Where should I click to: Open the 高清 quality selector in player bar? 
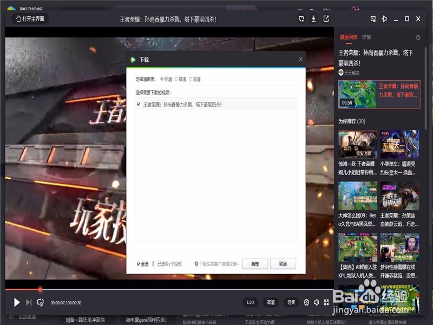271,302
